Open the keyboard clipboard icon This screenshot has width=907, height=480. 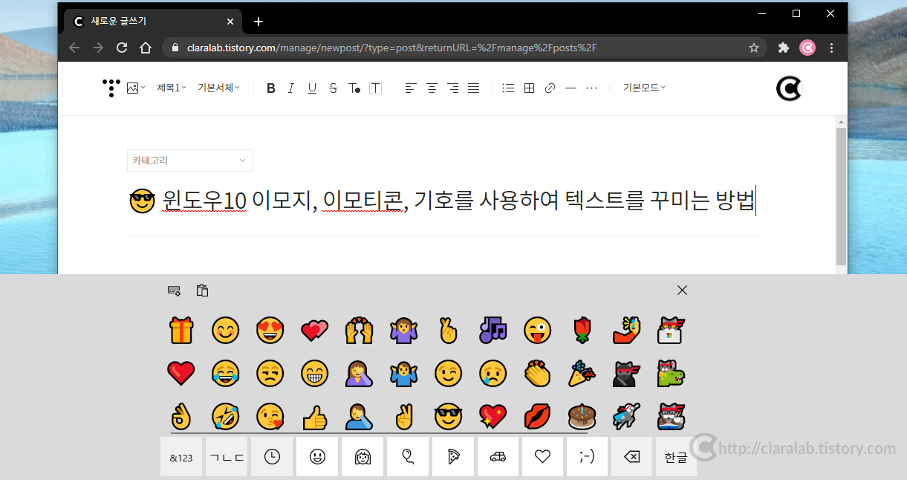(202, 291)
